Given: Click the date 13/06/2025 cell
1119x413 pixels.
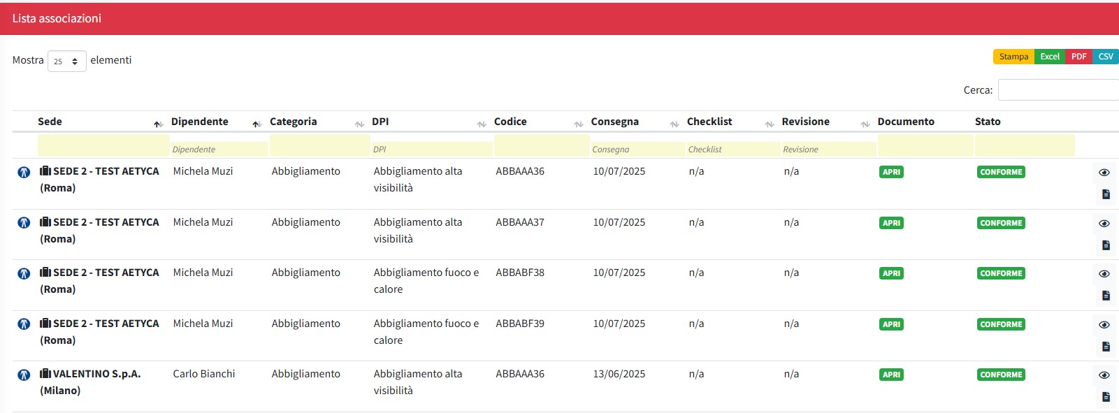Looking at the screenshot, I should [x=619, y=374].
